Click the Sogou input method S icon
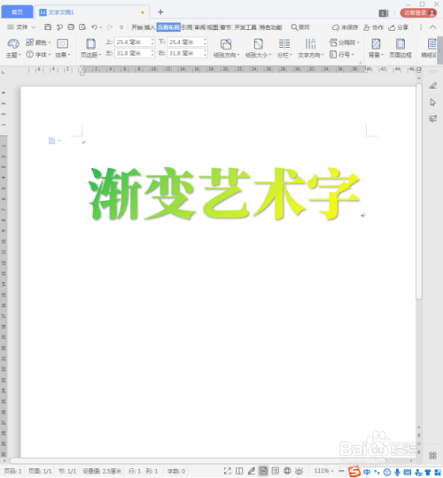The height and width of the screenshot is (478, 443). (x=354, y=472)
